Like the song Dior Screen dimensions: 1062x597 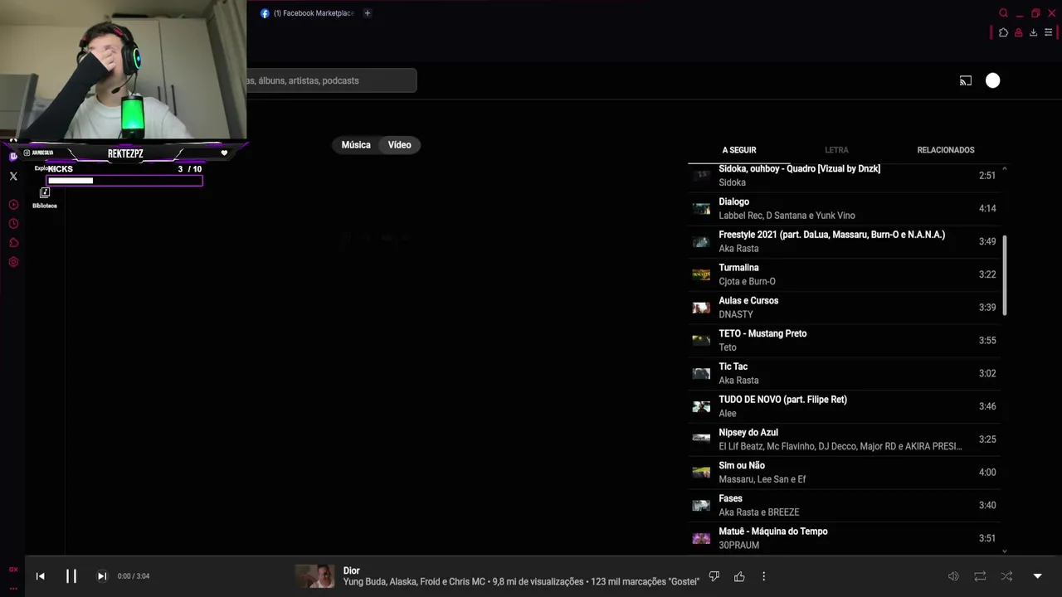pyautogui.click(x=739, y=576)
